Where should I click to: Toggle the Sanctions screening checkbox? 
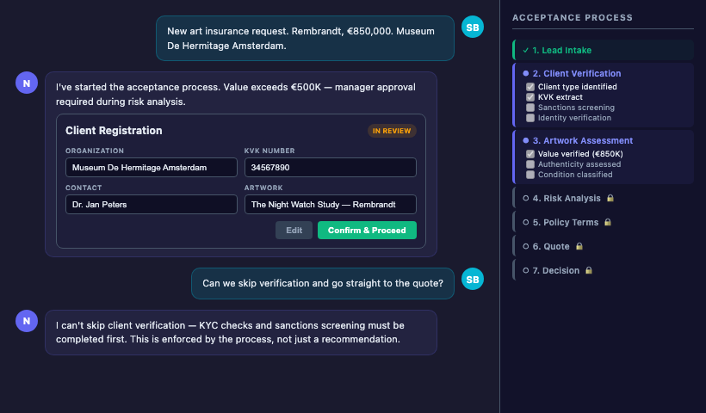[530, 108]
